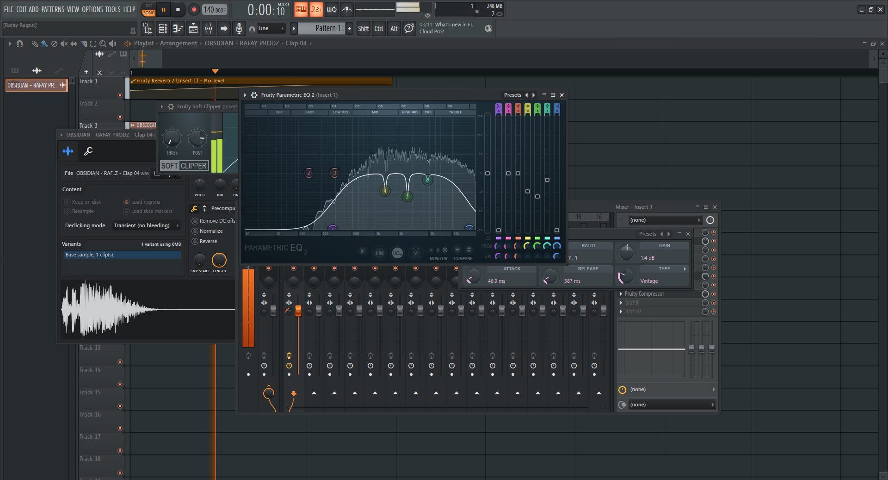This screenshot has height=480, width=888.
Task: Open the Declicking mode dropdown
Action: point(146,225)
